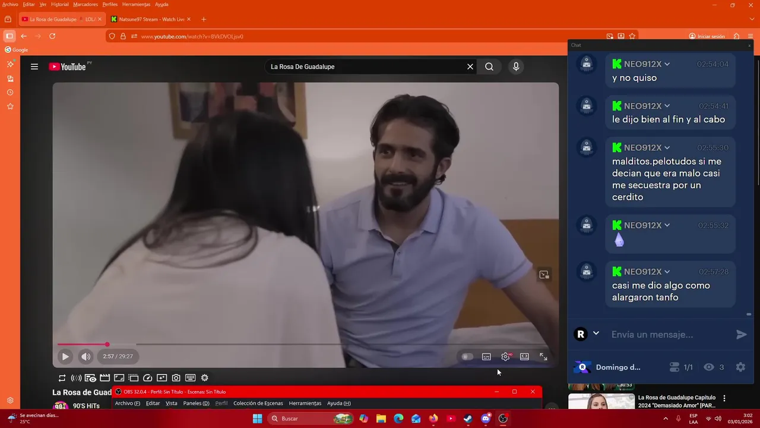
Task: Bookmark this page with the star
Action: click(632, 36)
